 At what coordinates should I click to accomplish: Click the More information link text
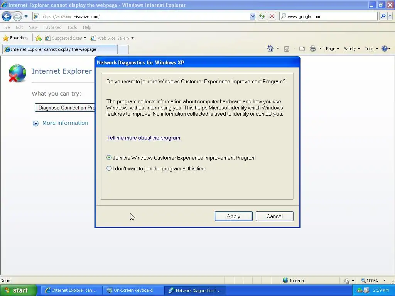(65, 123)
